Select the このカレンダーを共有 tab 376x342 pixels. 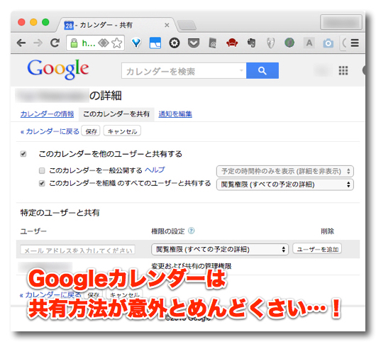(116, 114)
